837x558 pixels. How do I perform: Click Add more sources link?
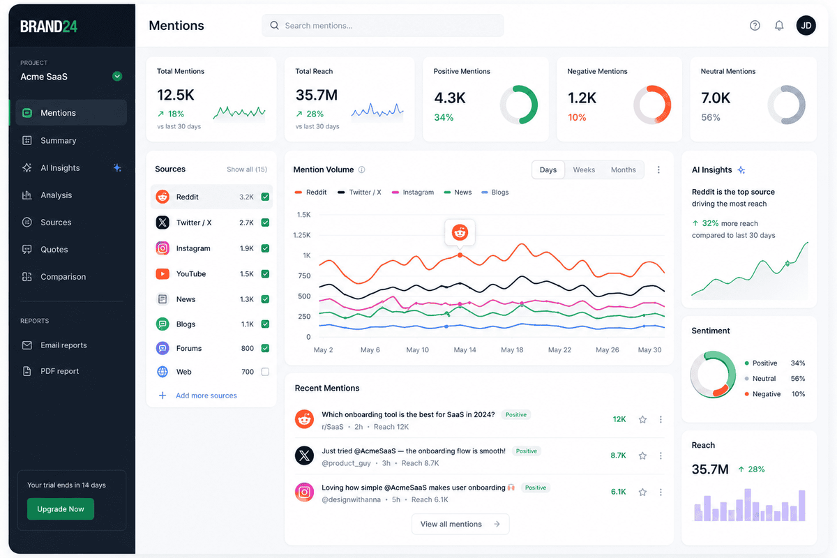198,395
